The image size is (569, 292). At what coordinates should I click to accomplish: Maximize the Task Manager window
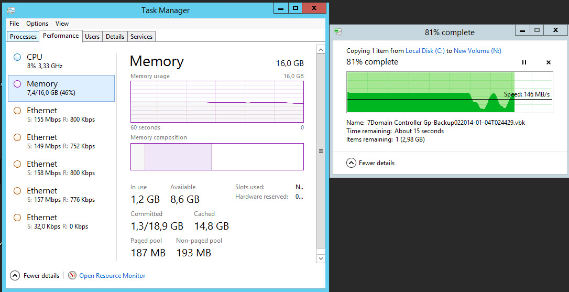click(x=296, y=8)
